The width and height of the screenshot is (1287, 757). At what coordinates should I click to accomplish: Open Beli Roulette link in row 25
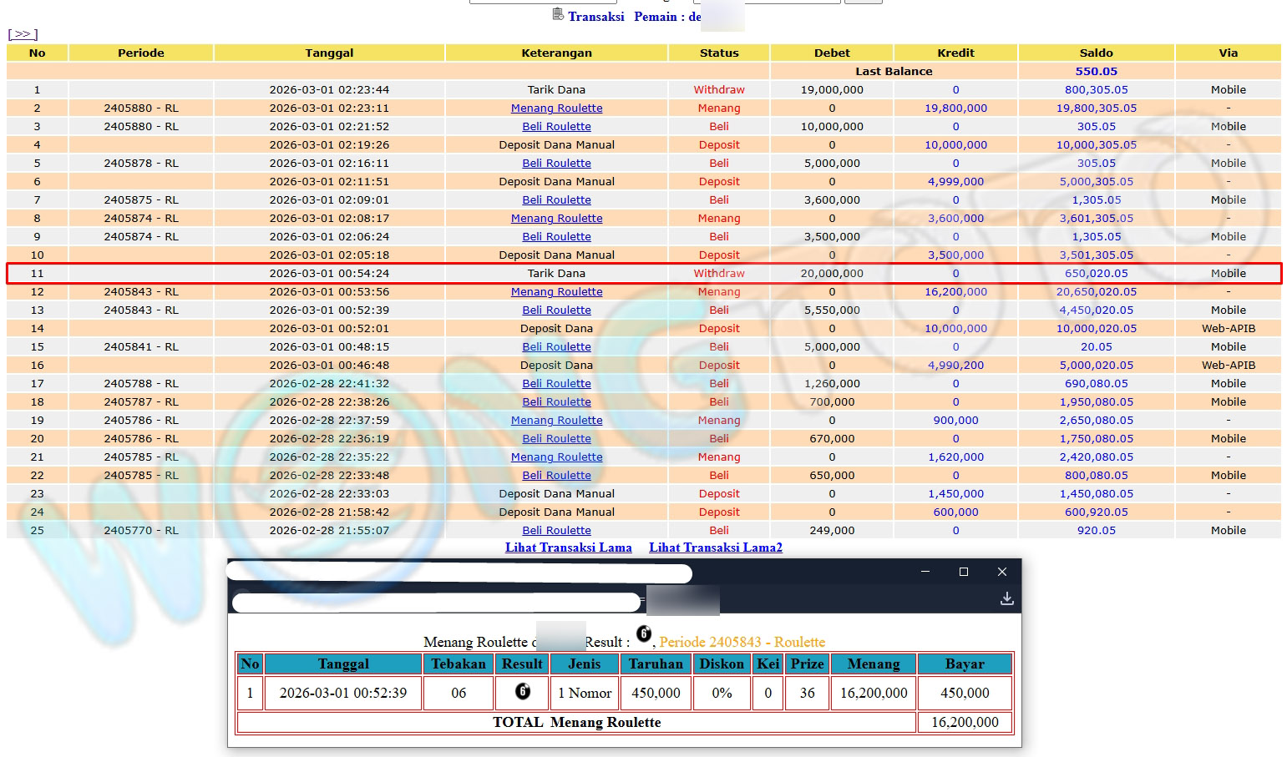point(556,531)
